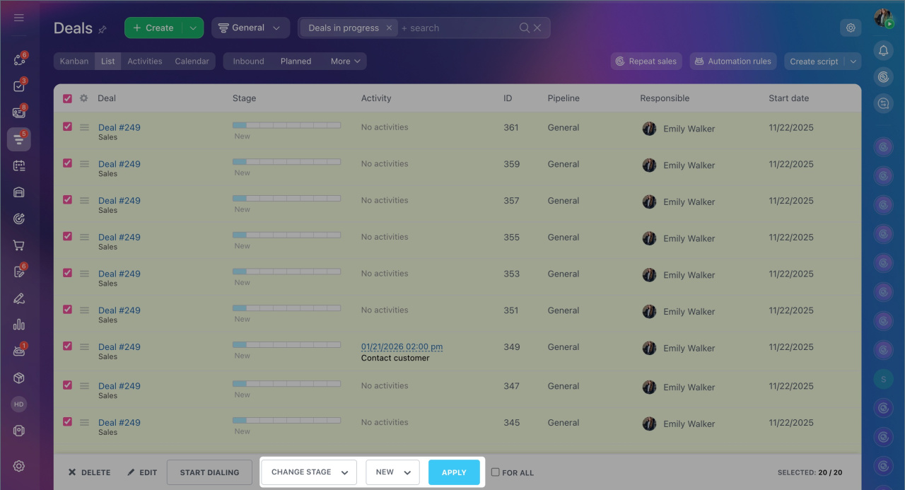Switch to the Kanban view tab
Image resolution: width=905 pixels, height=490 pixels.
[x=74, y=62]
